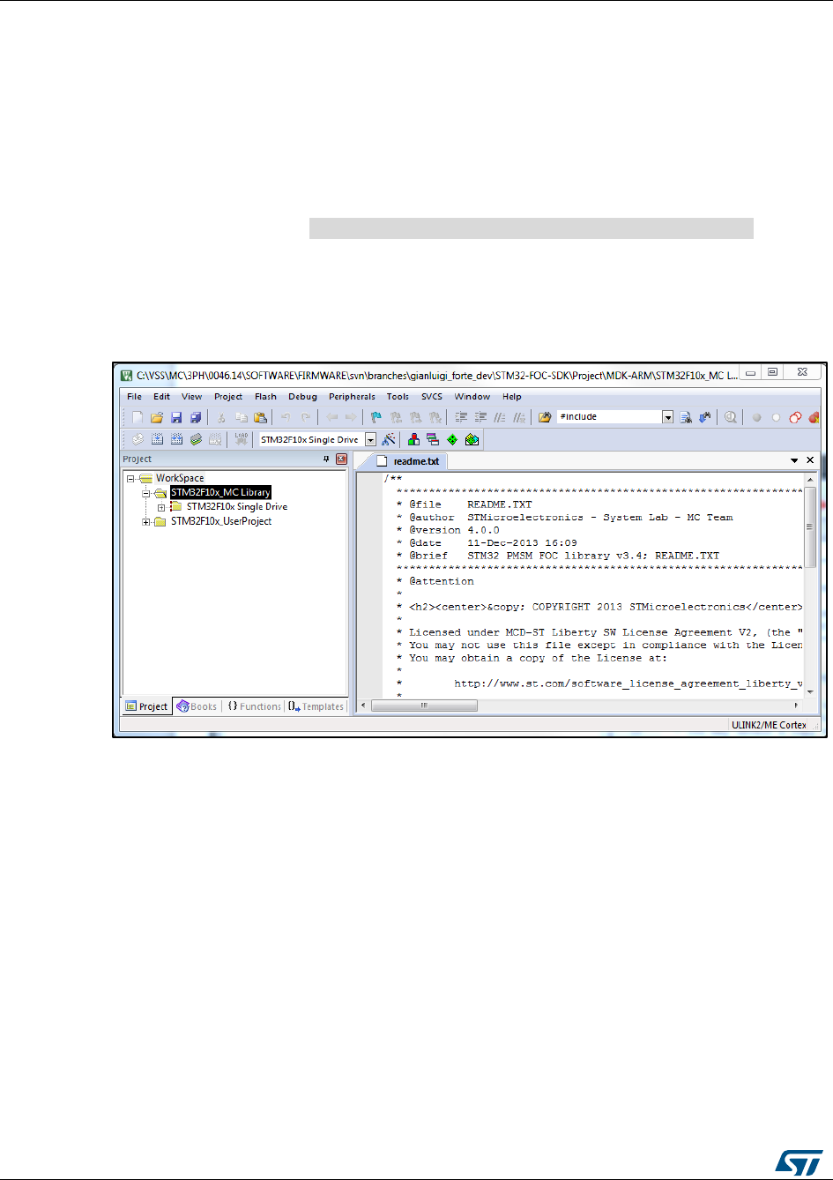Click the Find icon after #include box
The image size is (833, 1180).
point(686,417)
